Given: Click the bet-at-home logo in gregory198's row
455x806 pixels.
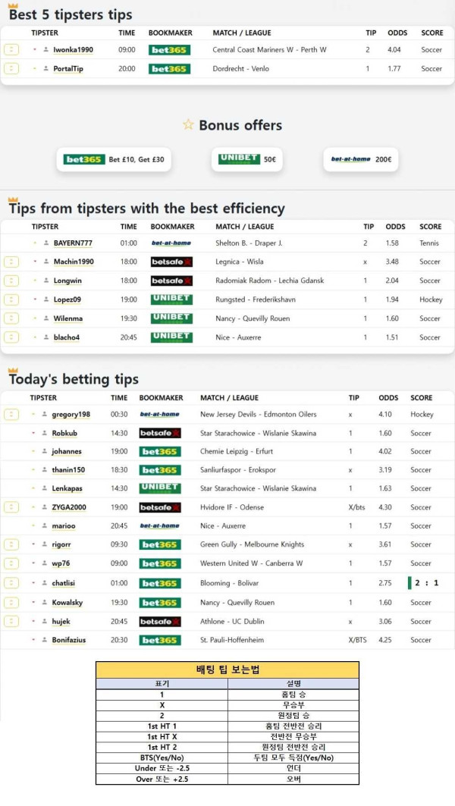Looking at the screenshot, I should pyautogui.click(x=160, y=415).
